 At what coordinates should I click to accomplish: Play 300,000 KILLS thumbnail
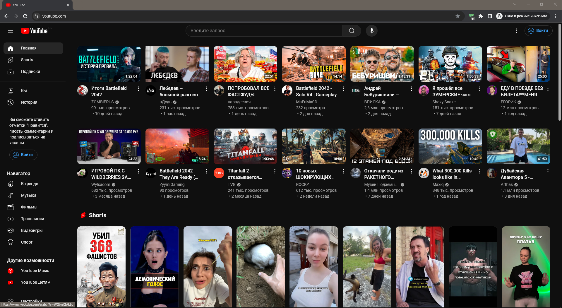pos(450,146)
